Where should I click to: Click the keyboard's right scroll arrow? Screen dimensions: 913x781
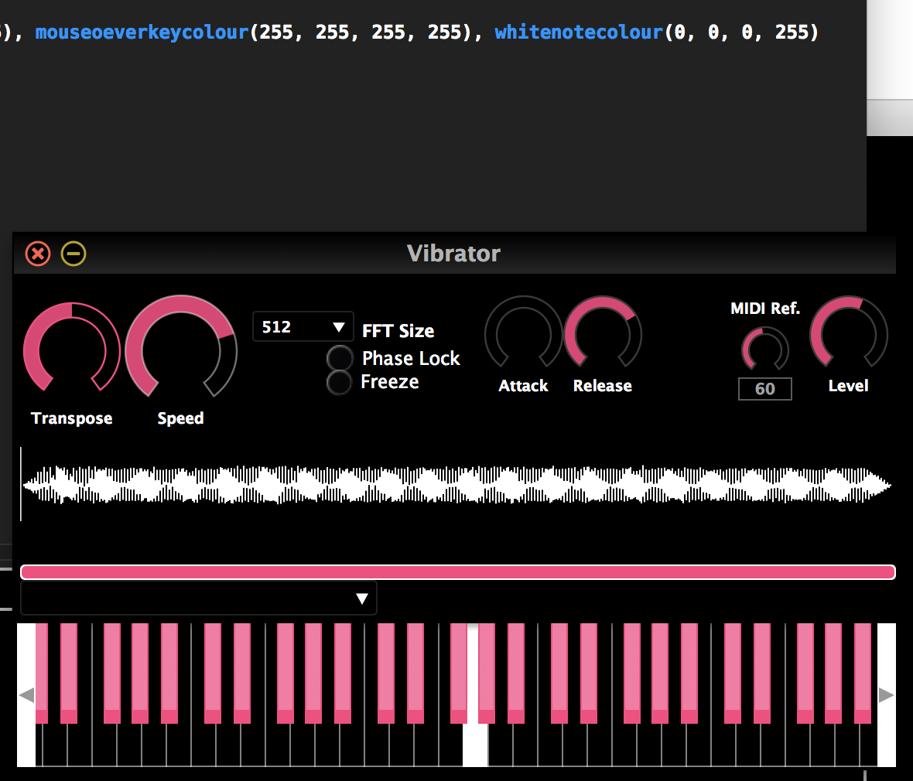[x=886, y=695]
